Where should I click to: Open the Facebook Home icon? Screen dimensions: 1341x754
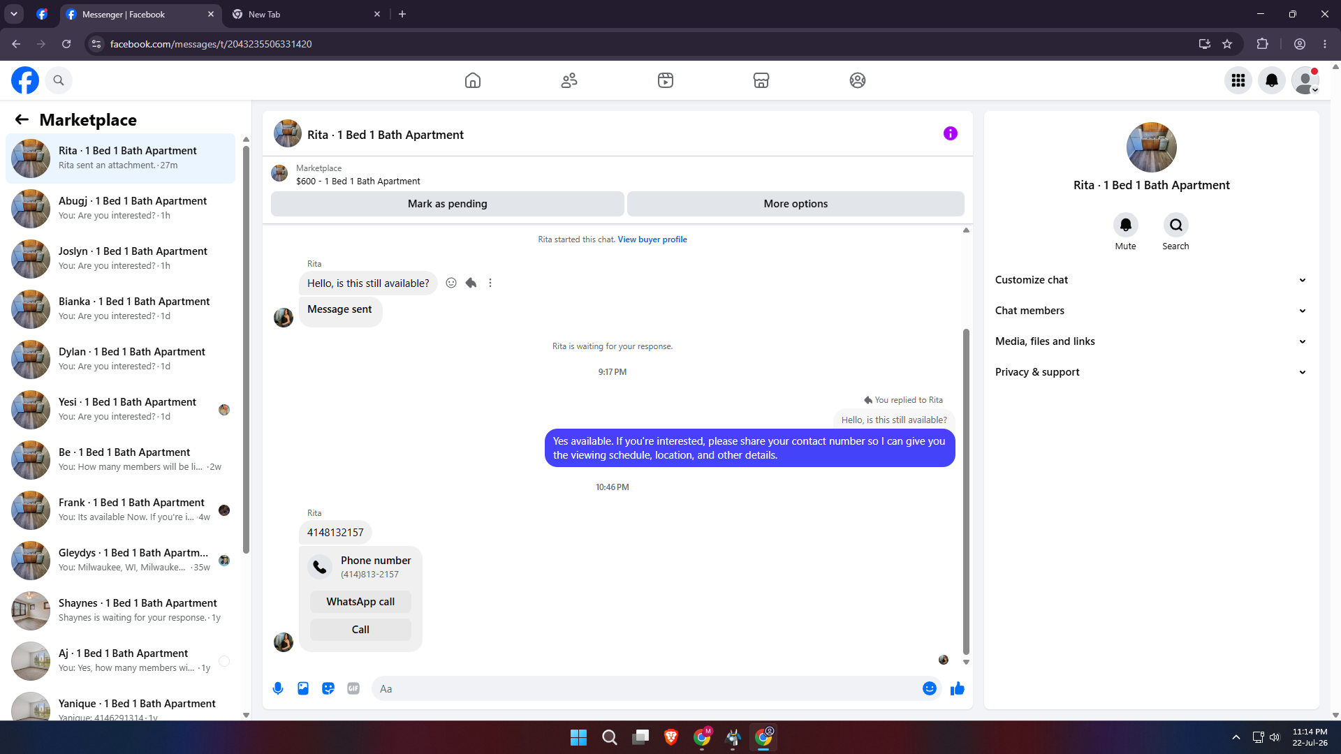point(473,80)
